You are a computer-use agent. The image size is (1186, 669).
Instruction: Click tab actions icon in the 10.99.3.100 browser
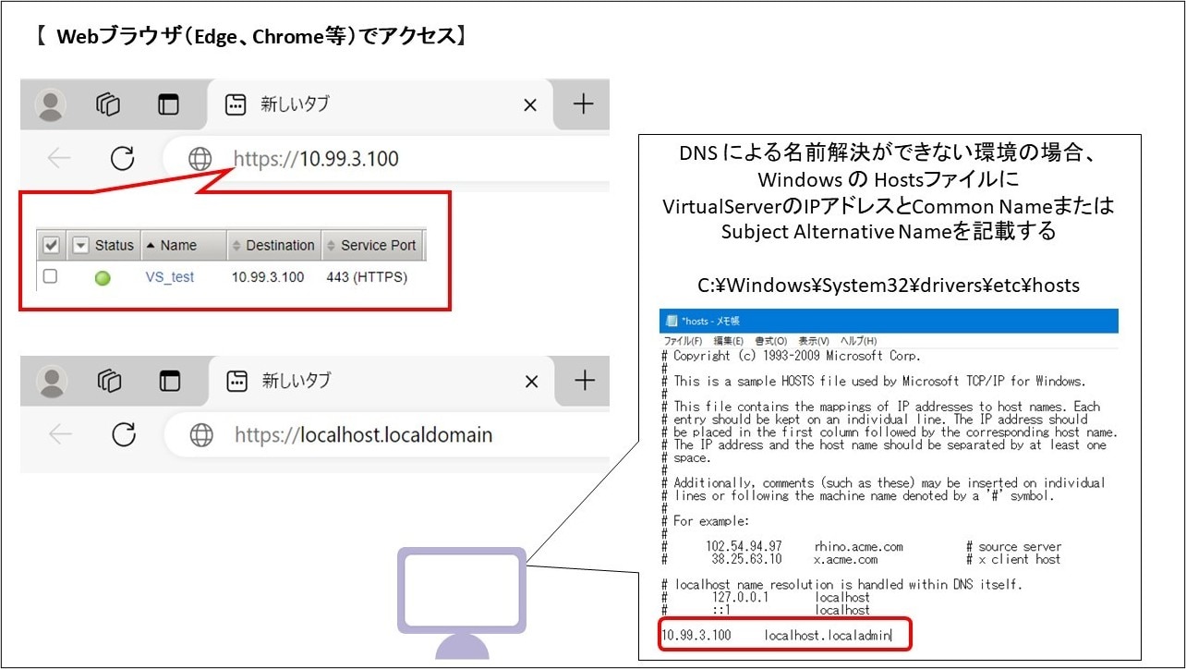coord(168,104)
